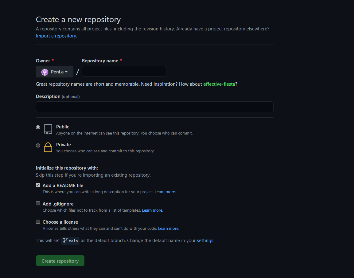Click the Add a README file label
The image size is (354, 278).
[x=63, y=186]
